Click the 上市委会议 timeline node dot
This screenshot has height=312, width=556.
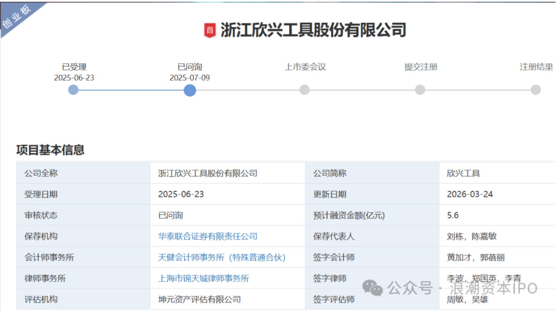[304, 90]
